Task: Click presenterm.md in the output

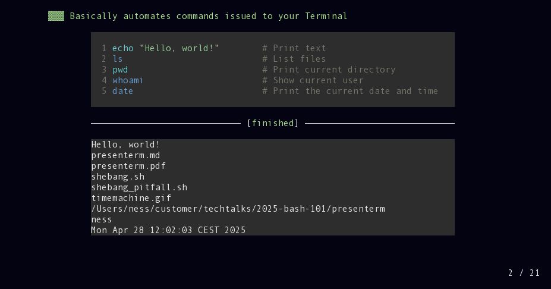Action: [x=125, y=155]
